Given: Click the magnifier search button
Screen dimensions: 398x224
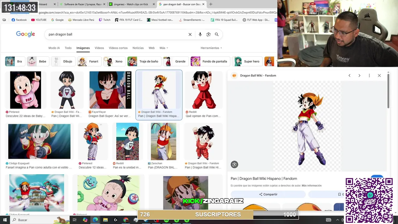Looking at the screenshot, I should [x=217, y=35].
